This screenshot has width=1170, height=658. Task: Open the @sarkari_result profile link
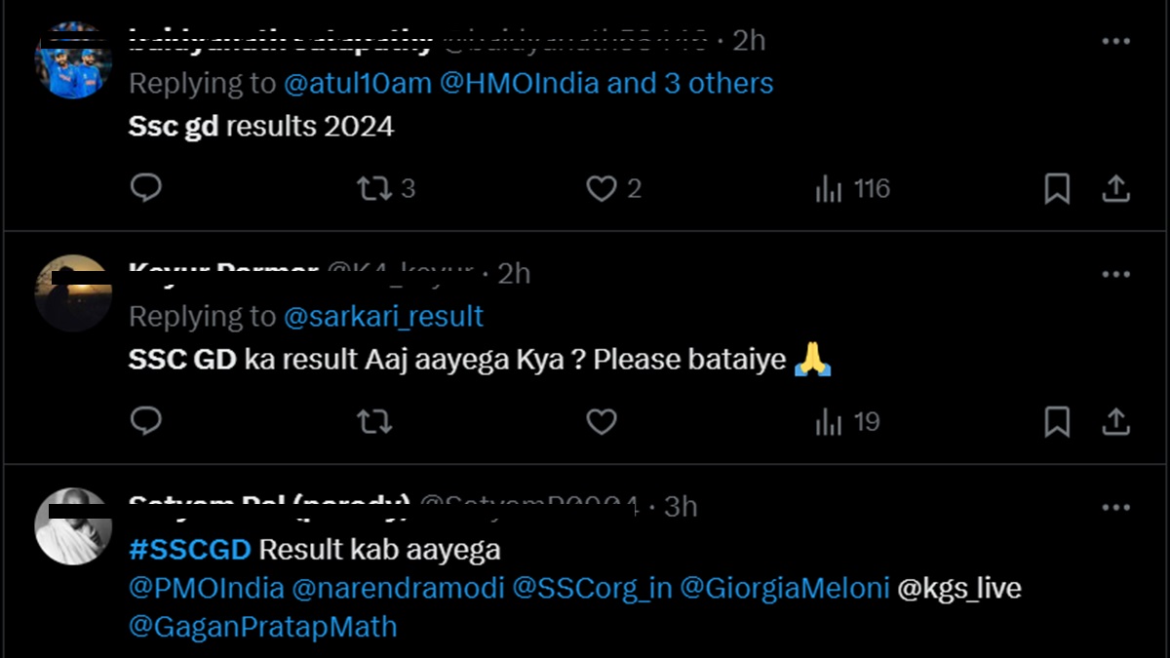point(383,317)
